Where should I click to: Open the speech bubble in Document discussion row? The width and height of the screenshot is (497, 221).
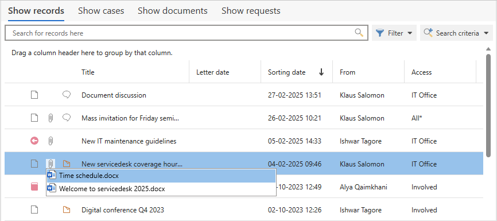pos(66,95)
